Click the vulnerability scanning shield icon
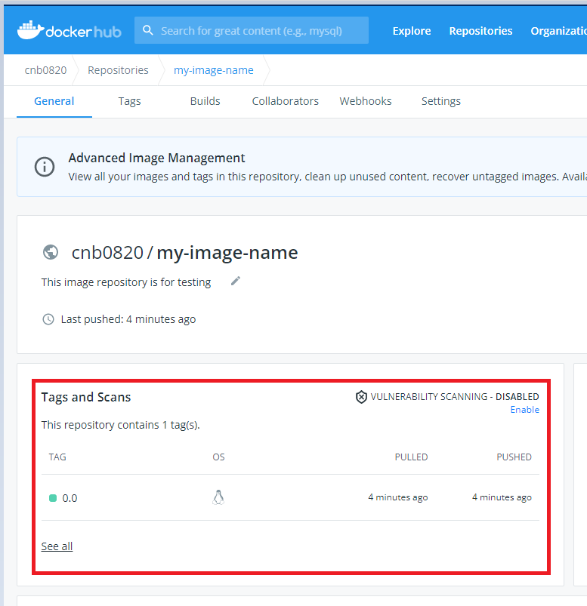The height and width of the screenshot is (606, 587). tap(361, 397)
